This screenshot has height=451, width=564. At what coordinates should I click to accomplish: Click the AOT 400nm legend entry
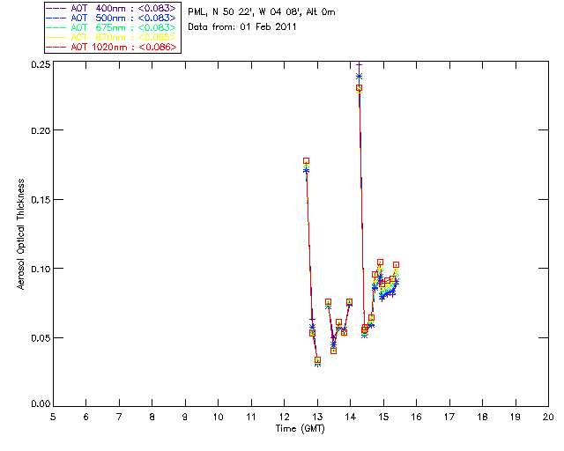(111, 8)
